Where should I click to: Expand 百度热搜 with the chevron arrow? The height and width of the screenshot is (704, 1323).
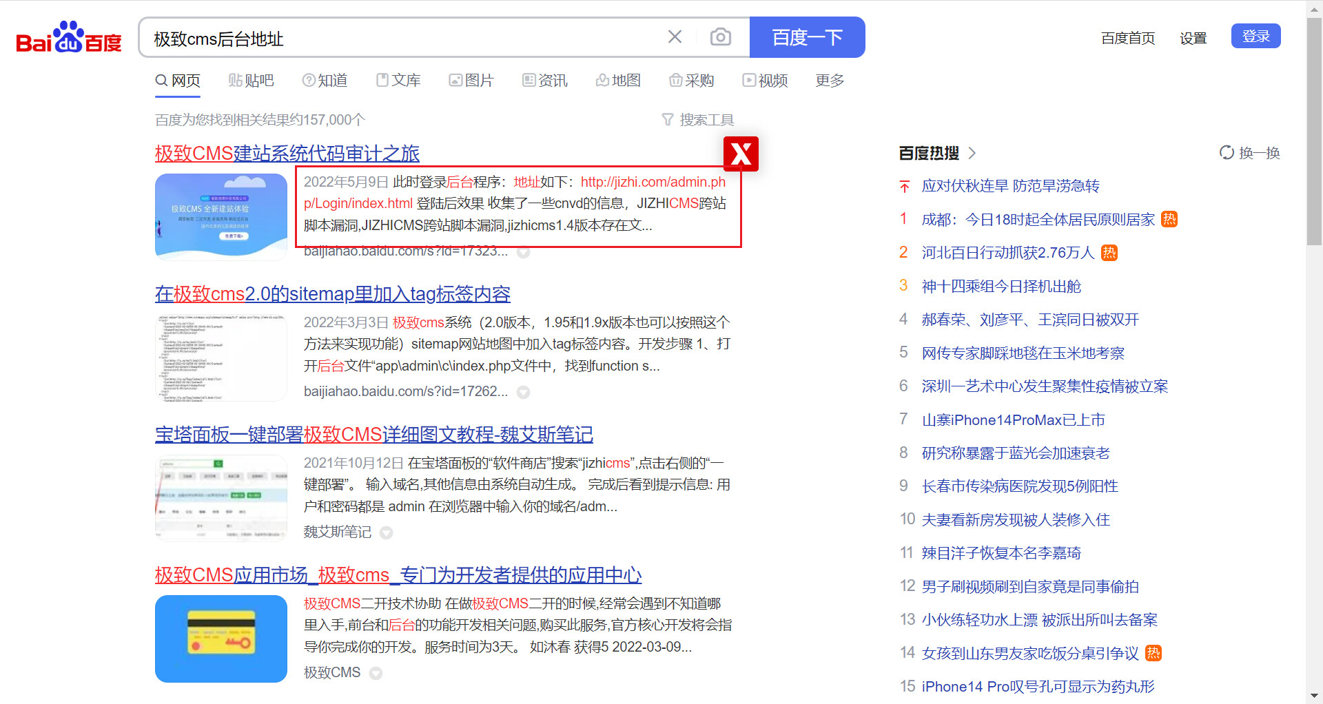(972, 153)
